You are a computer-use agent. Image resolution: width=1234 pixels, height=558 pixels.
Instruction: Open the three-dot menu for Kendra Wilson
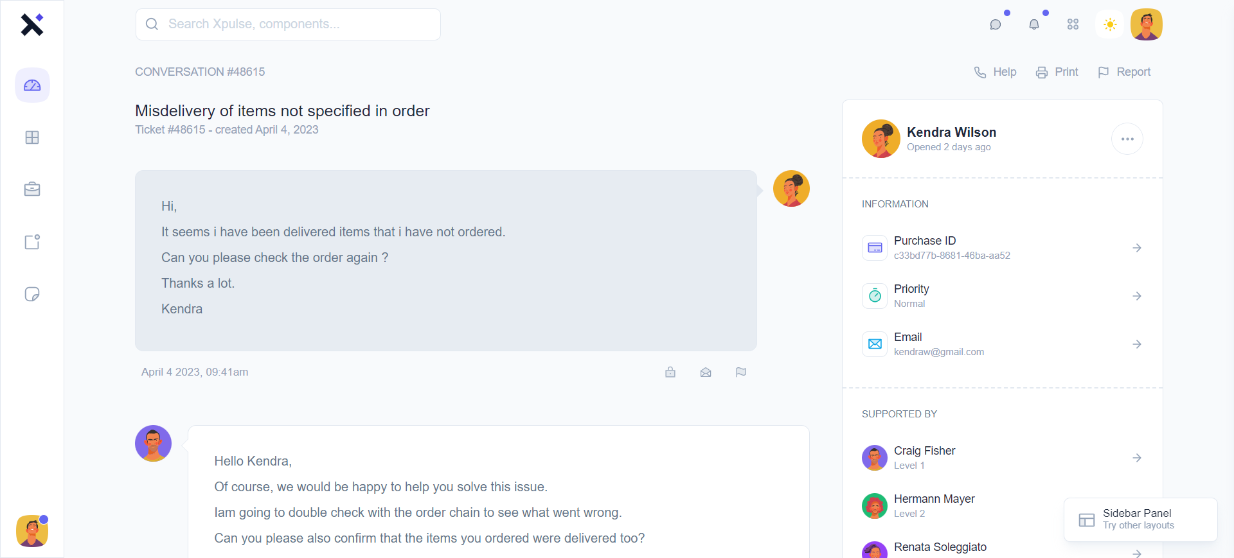point(1127,139)
